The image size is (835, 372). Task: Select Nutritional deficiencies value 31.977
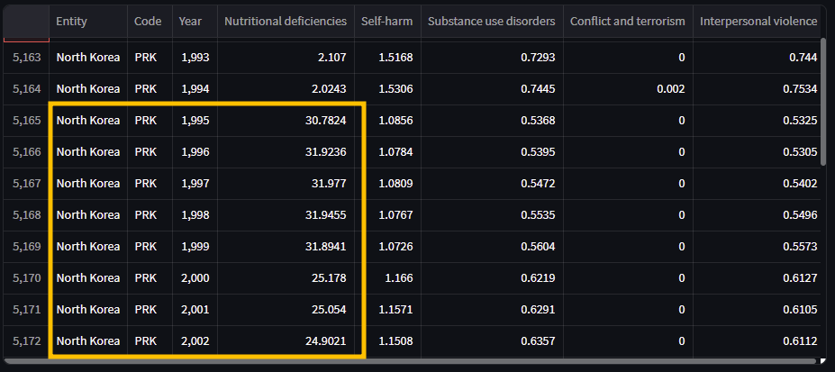coord(286,183)
